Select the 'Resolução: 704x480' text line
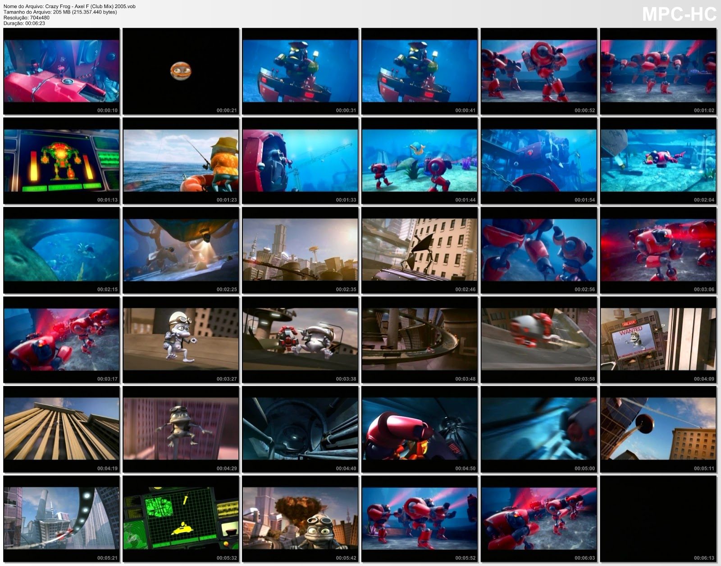Image resolution: width=721 pixels, height=566 pixels. coord(27,18)
